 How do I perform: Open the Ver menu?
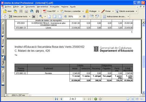pyautogui.click(x=22, y=7)
